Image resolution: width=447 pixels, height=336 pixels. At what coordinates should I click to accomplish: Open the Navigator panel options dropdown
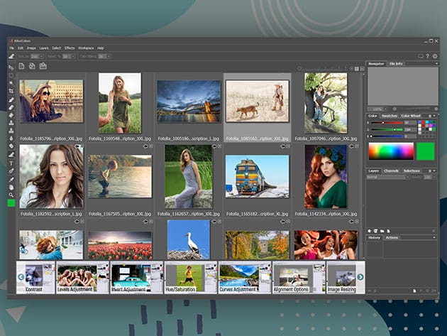click(x=436, y=64)
